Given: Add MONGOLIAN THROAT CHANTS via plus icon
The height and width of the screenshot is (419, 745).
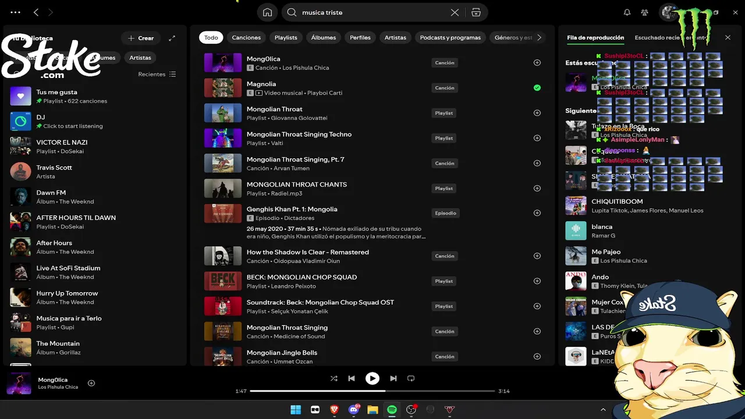Looking at the screenshot, I should pyautogui.click(x=537, y=188).
